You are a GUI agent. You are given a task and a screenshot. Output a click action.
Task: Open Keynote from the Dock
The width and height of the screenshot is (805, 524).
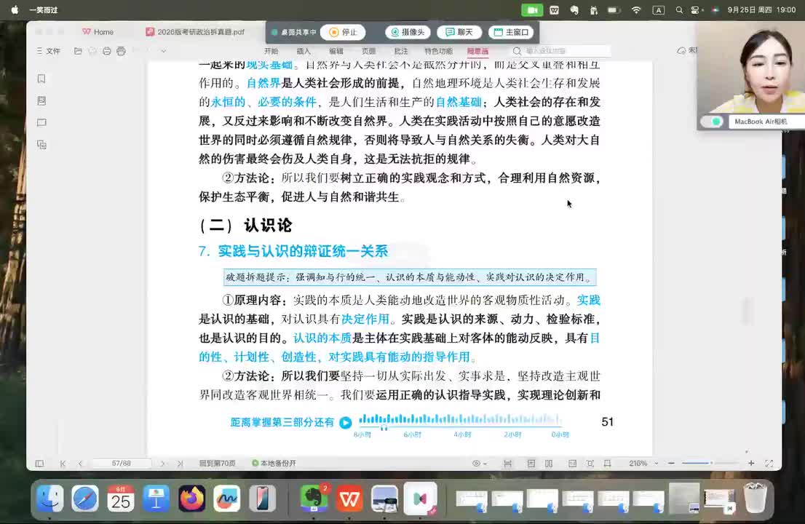point(156,499)
